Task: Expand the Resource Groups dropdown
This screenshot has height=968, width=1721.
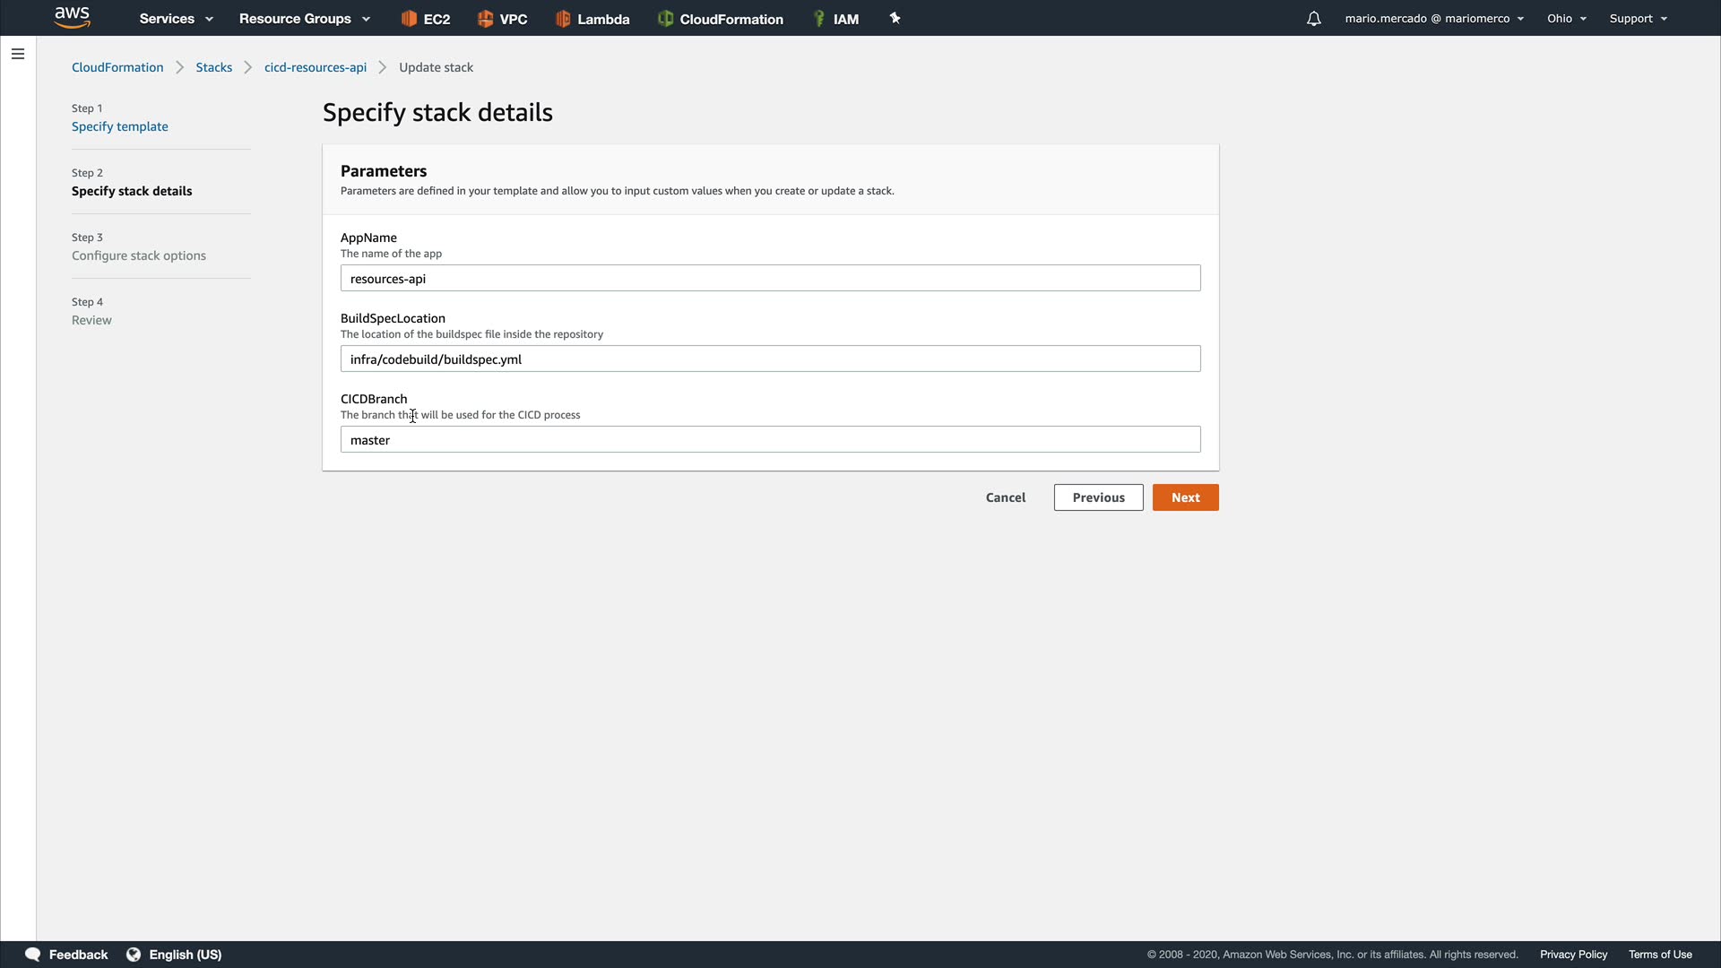Action: point(304,19)
